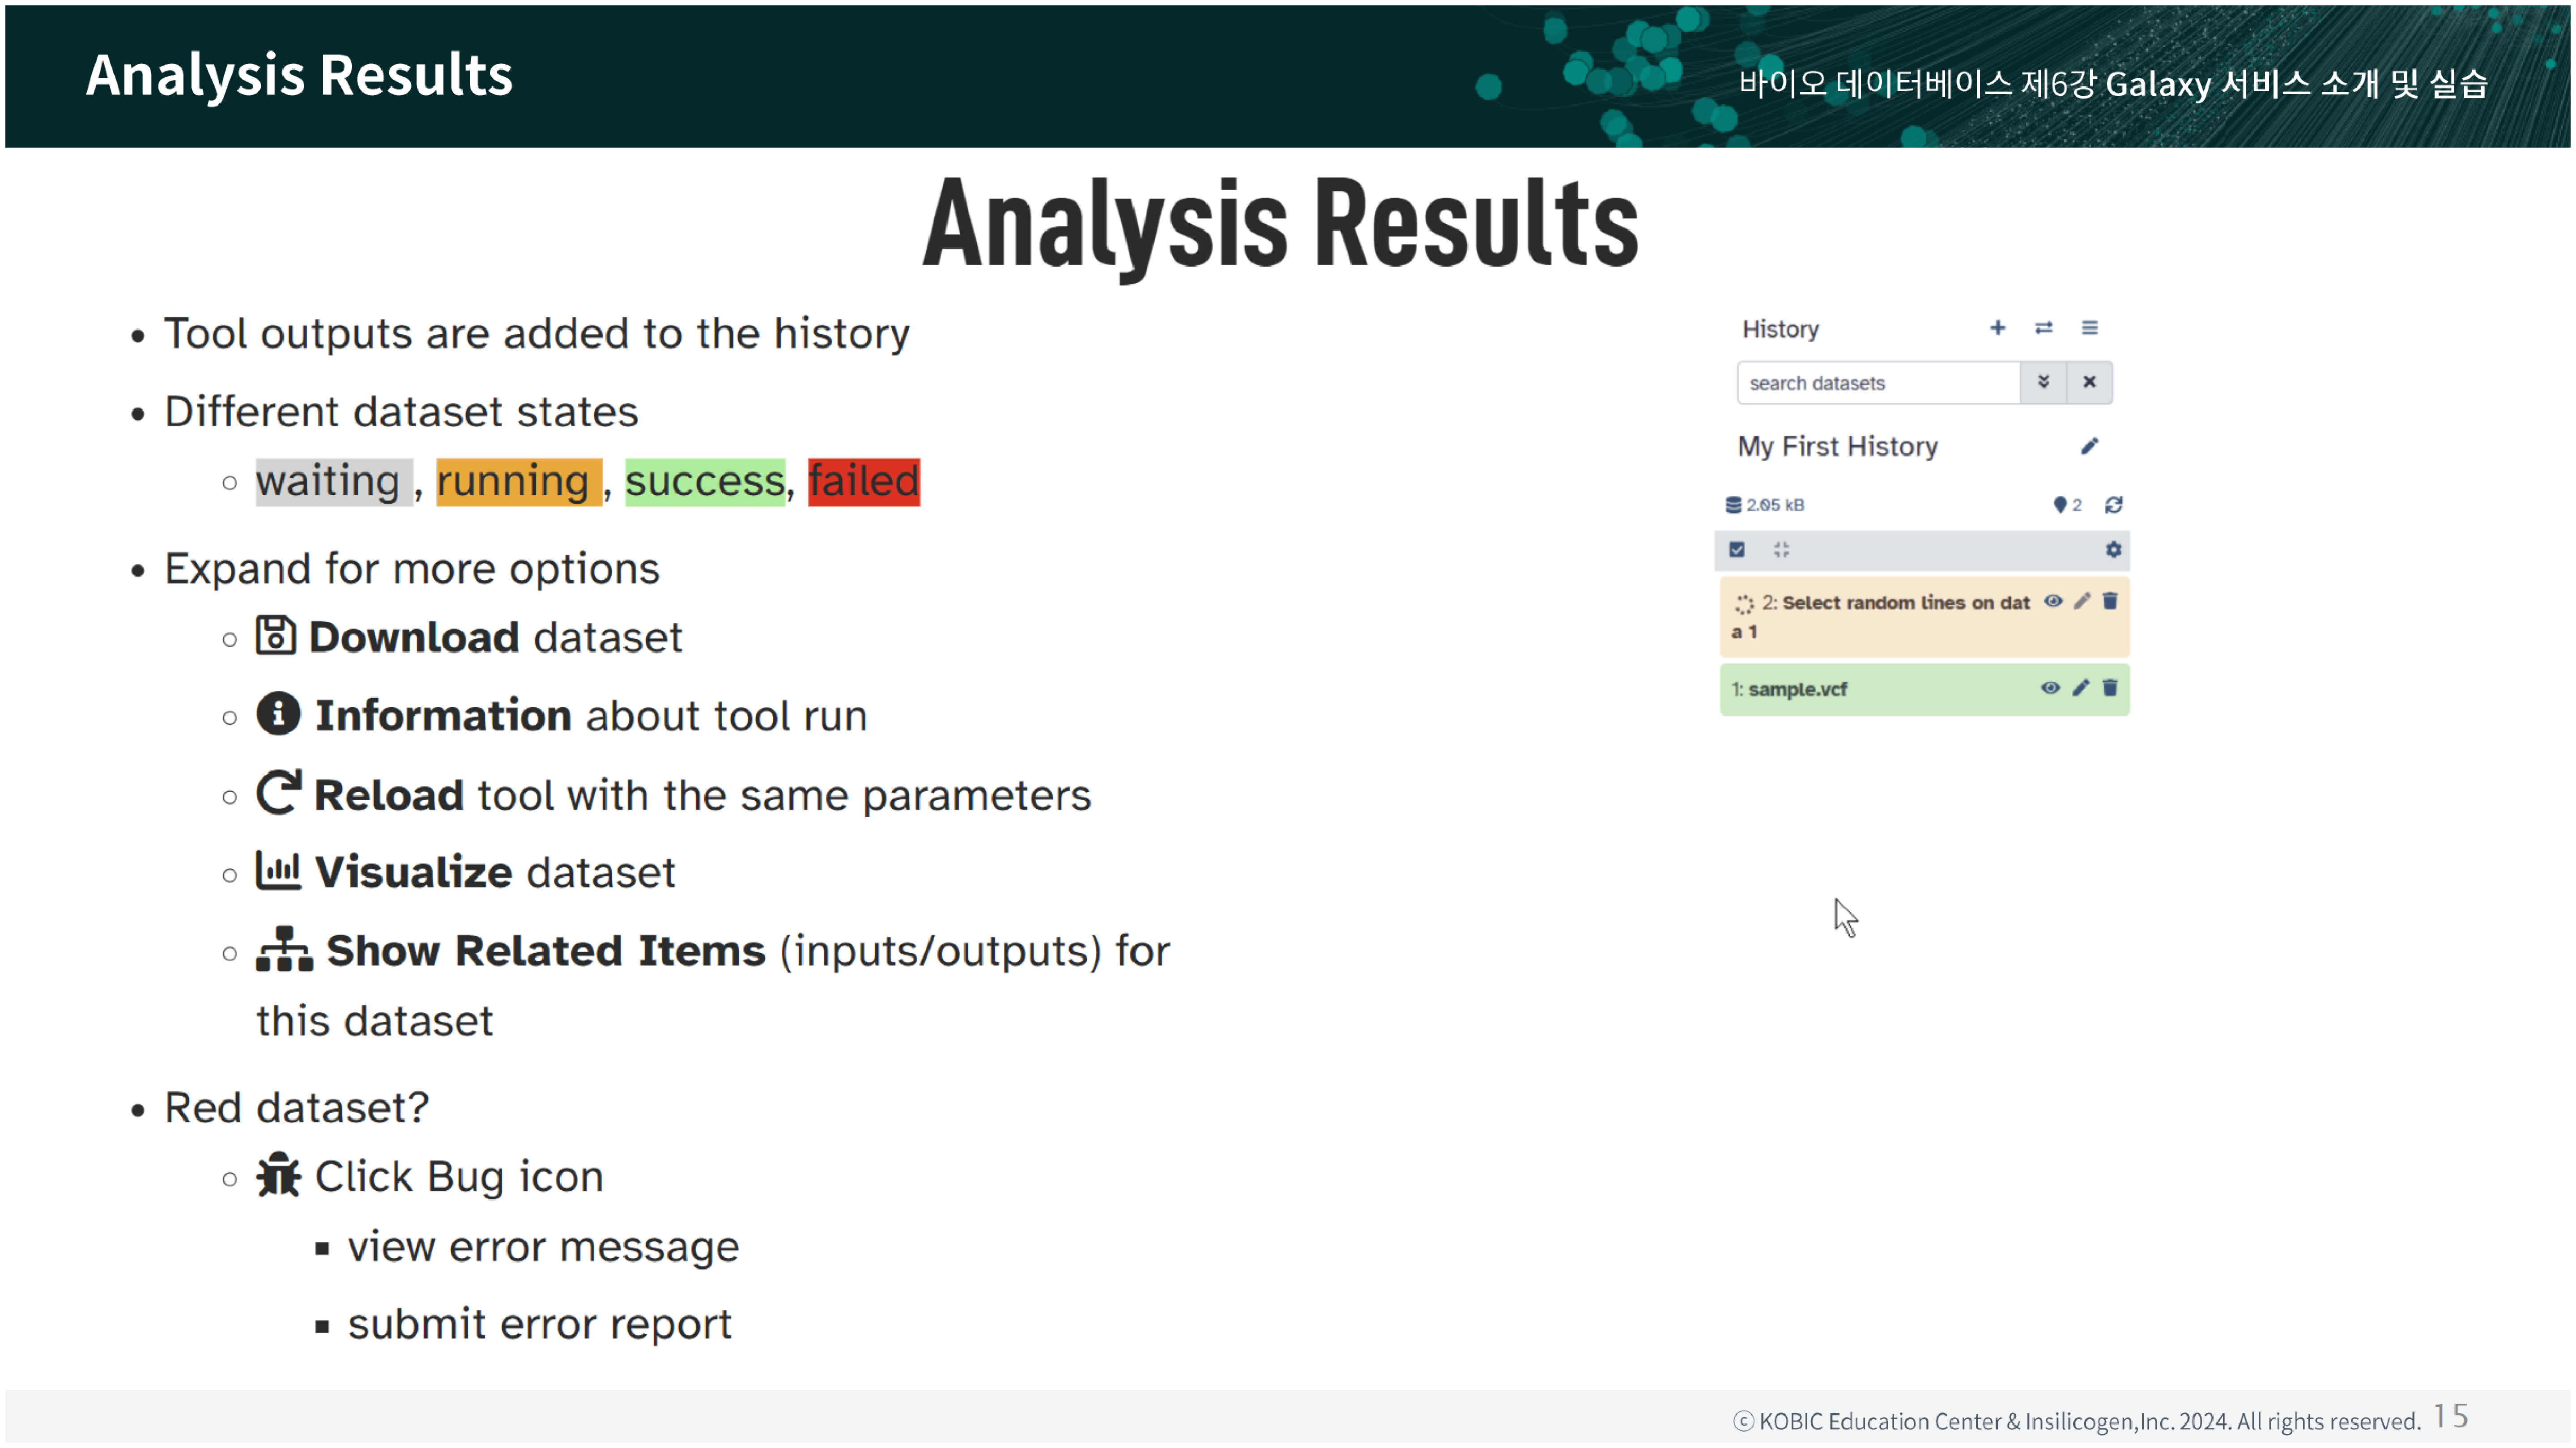Edit My First History name pencil
The width and height of the screenshot is (2576, 1448).
click(x=2089, y=446)
